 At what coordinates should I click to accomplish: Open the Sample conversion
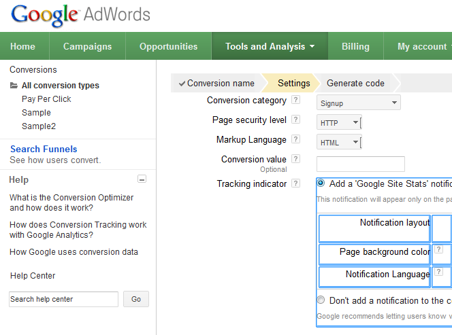[36, 113]
